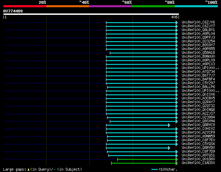The height and width of the screenshot is (172, 221).
Task: Select label UniRef100_B9S9Y7
Action: click(x=198, y=45)
